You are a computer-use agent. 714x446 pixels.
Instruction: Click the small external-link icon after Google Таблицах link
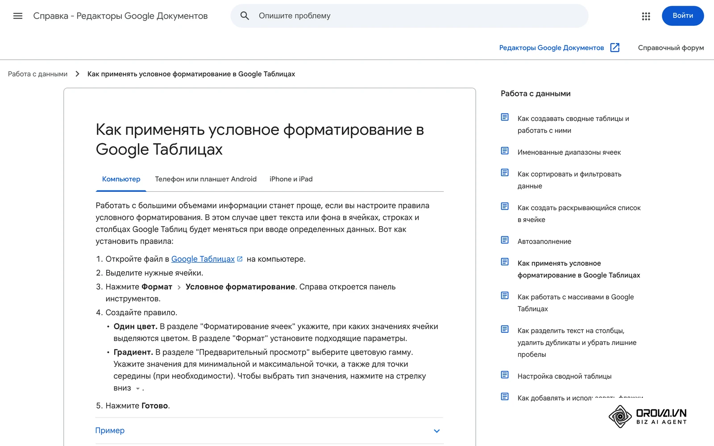click(240, 259)
